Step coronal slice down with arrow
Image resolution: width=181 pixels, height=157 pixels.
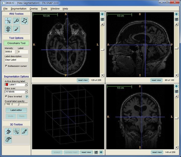(176, 147)
